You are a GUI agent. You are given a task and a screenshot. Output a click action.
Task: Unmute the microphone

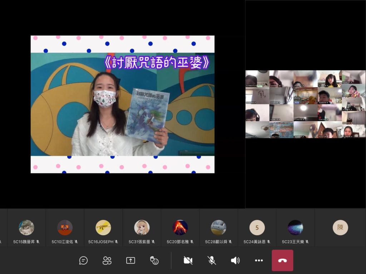pos(212,260)
